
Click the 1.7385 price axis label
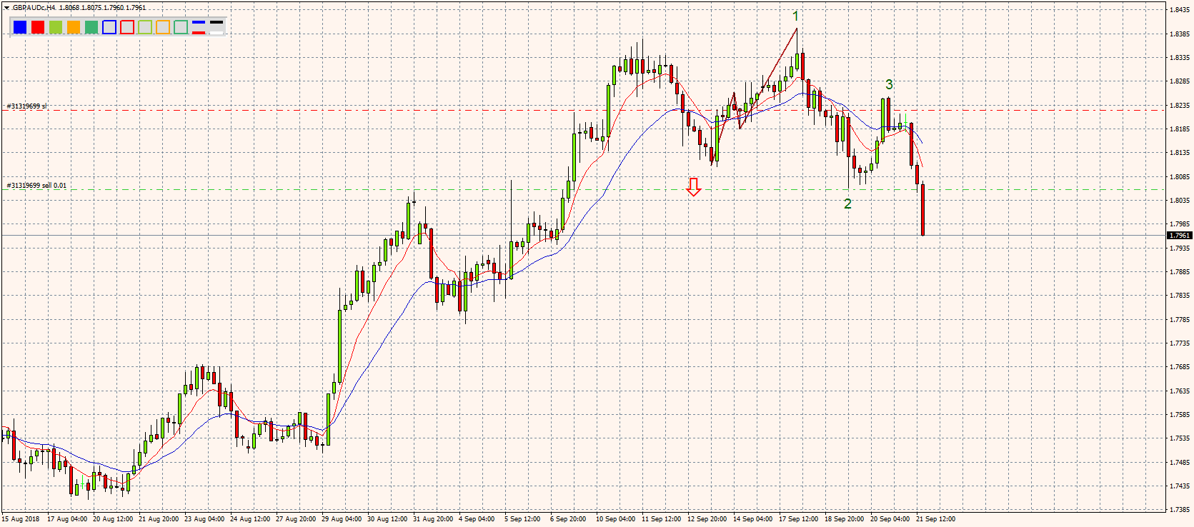(x=1180, y=510)
